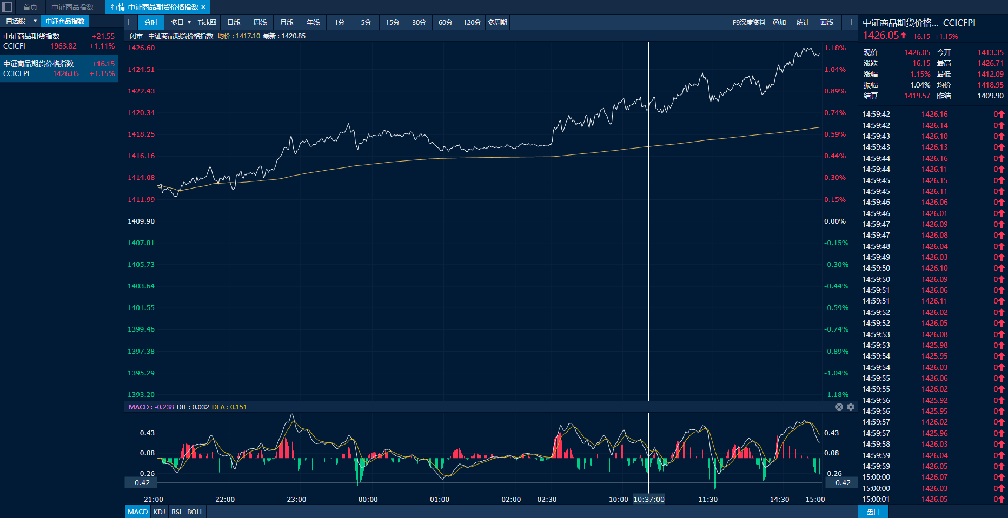The image size is (1008, 518).
Task: Select the 5分 period
Action: pyautogui.click(x=366, y=22)
